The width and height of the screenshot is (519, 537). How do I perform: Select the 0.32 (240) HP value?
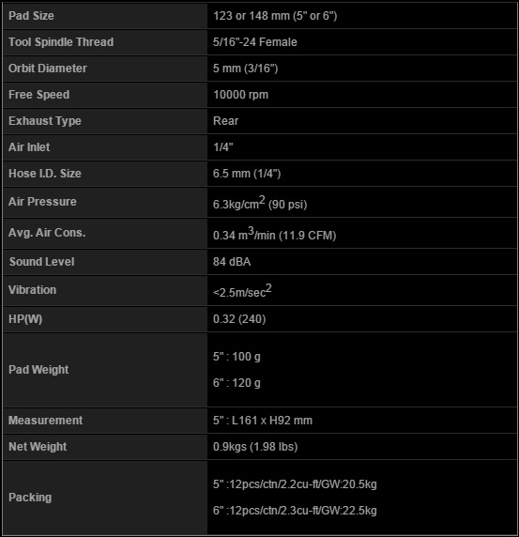pyautogui.click(x=239, y=319)
